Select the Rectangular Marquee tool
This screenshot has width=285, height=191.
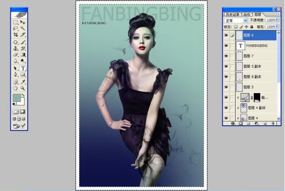coord(15,22)
